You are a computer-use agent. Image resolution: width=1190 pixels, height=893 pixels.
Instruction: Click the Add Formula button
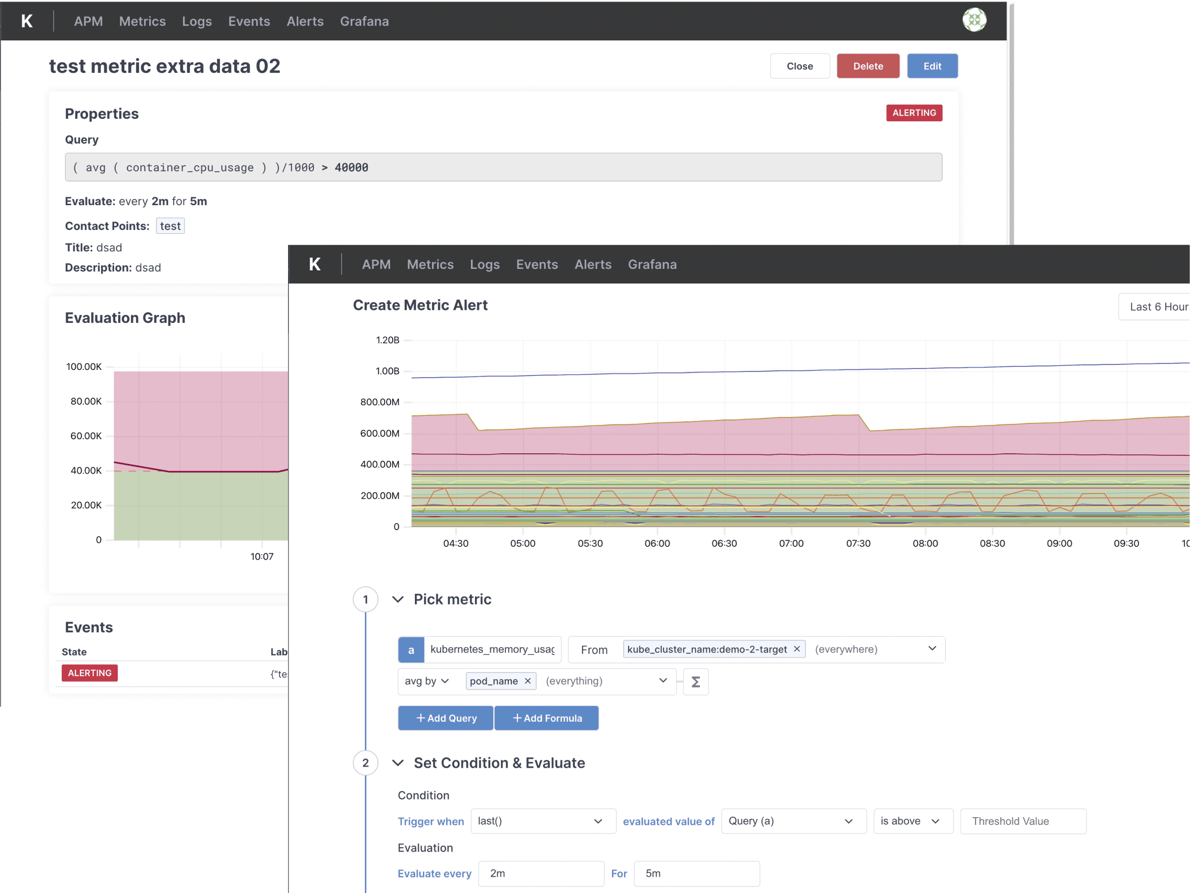(x=546, y=718)
